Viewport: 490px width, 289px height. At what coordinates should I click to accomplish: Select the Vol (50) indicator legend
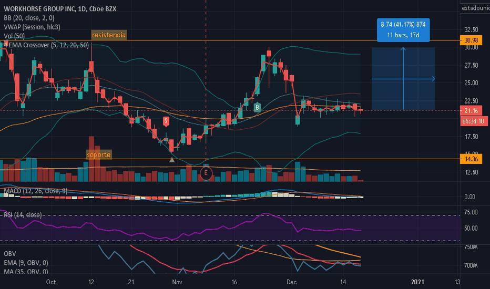14,36
